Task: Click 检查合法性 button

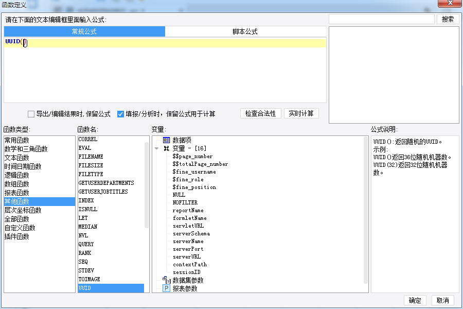Action: (260, 113)
